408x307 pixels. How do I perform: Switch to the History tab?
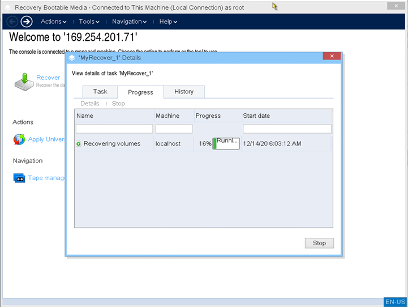point(184,92)
